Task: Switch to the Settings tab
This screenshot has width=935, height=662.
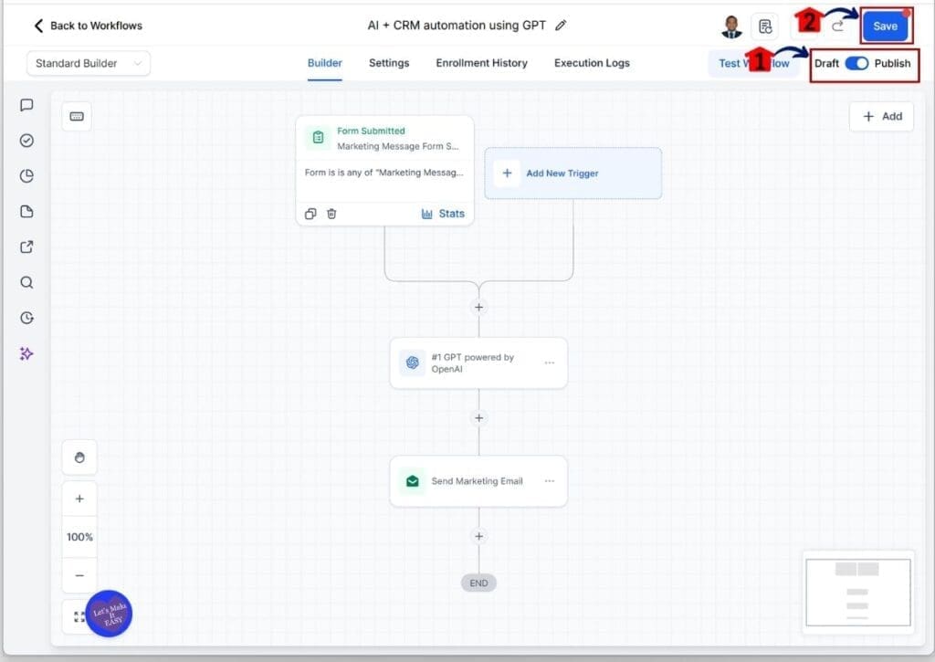Action: click(388, 63)
